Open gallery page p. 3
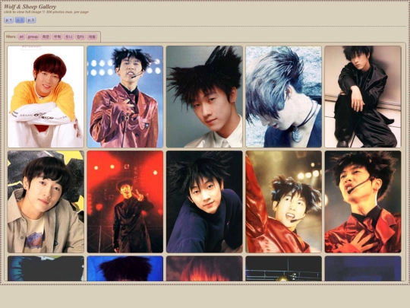This screenshot has width=410, height=308. click(31, 21)
